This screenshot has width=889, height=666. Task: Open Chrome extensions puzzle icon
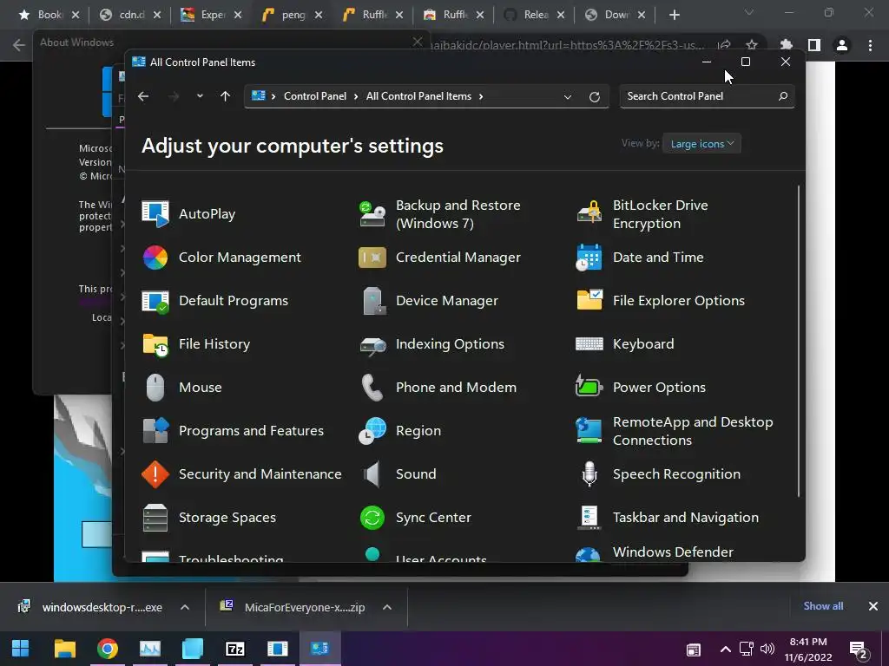coord(786,45)
